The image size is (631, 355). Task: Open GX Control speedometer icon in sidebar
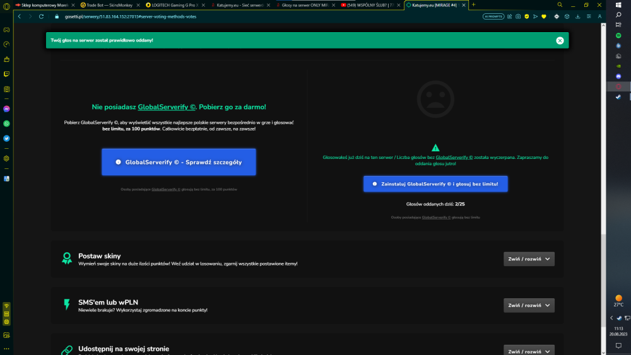pyautogui.click(x=6, y=44)
